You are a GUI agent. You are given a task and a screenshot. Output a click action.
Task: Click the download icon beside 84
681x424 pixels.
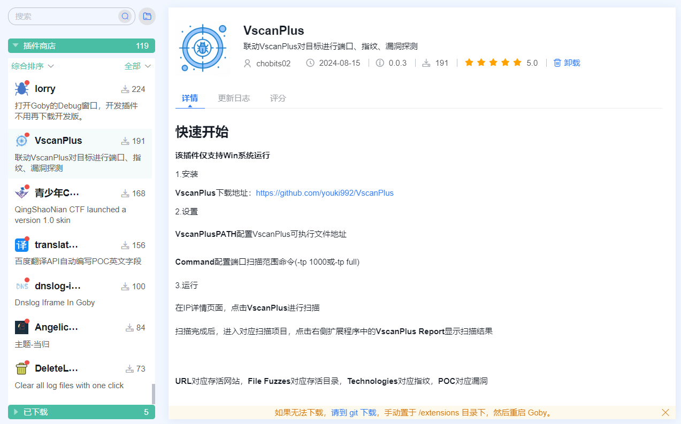pyautogui.click(x=129, y=328)
